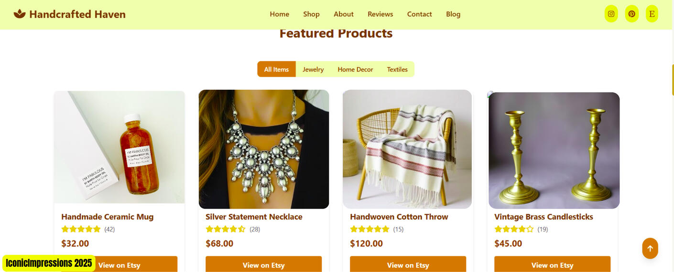Switch to the Textiles filter
674x272 pixels.
[397, 69]
